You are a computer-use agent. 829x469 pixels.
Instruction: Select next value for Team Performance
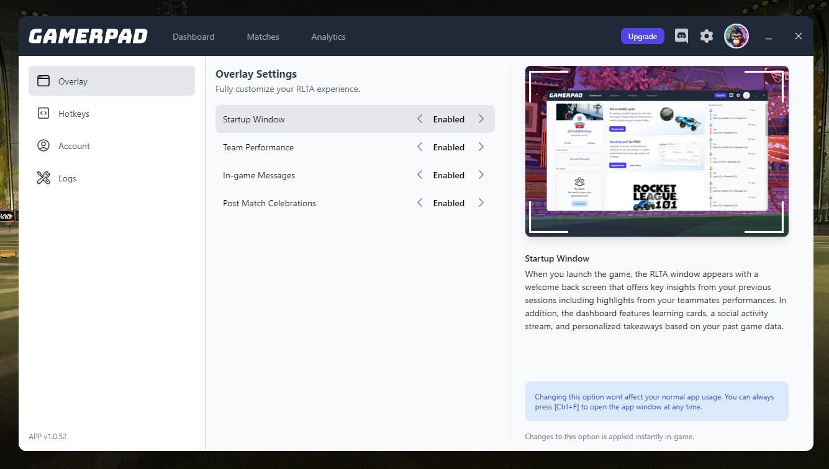click(481, 147)
